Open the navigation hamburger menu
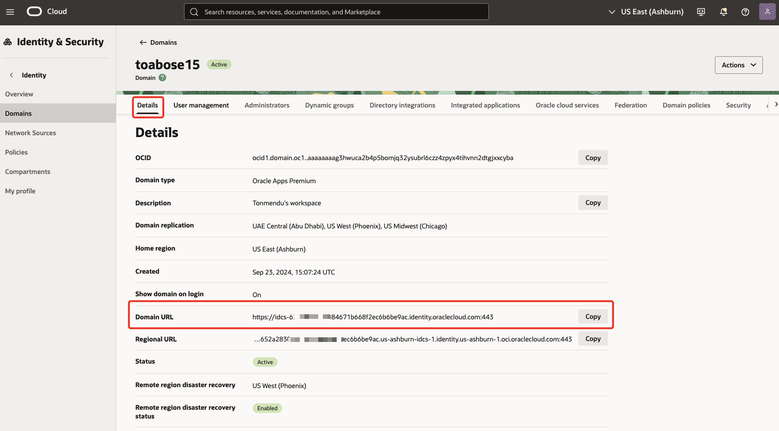 coord(10,12)
